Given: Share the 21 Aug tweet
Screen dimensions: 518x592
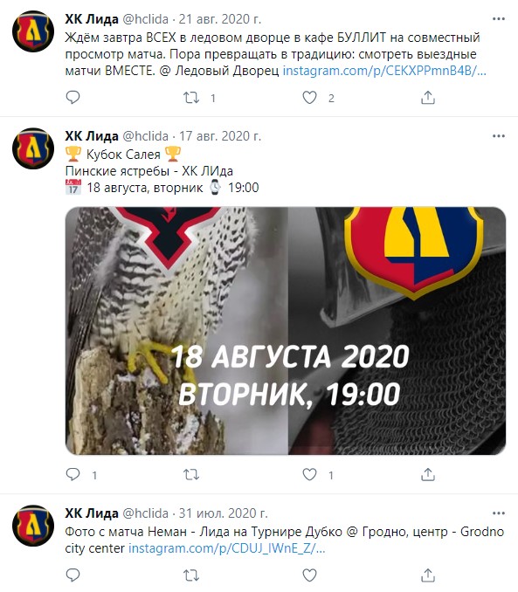Looking at the screenshot, I should point(428,98).
